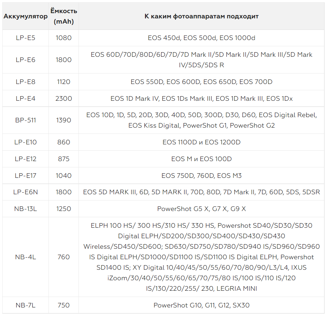Screen dimensions: 327x316
Task: Click the Ёмкость (mAh) column header
Action: tap(64, 16)
